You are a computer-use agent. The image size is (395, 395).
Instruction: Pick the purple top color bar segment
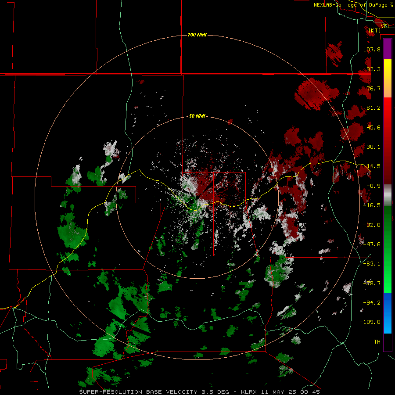[388, 49]
